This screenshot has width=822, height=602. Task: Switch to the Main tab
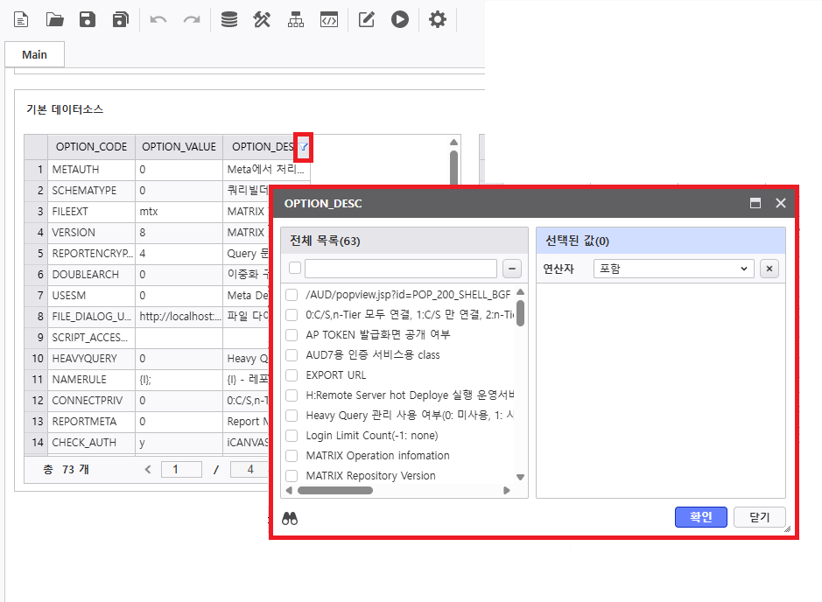coord(34,54)
